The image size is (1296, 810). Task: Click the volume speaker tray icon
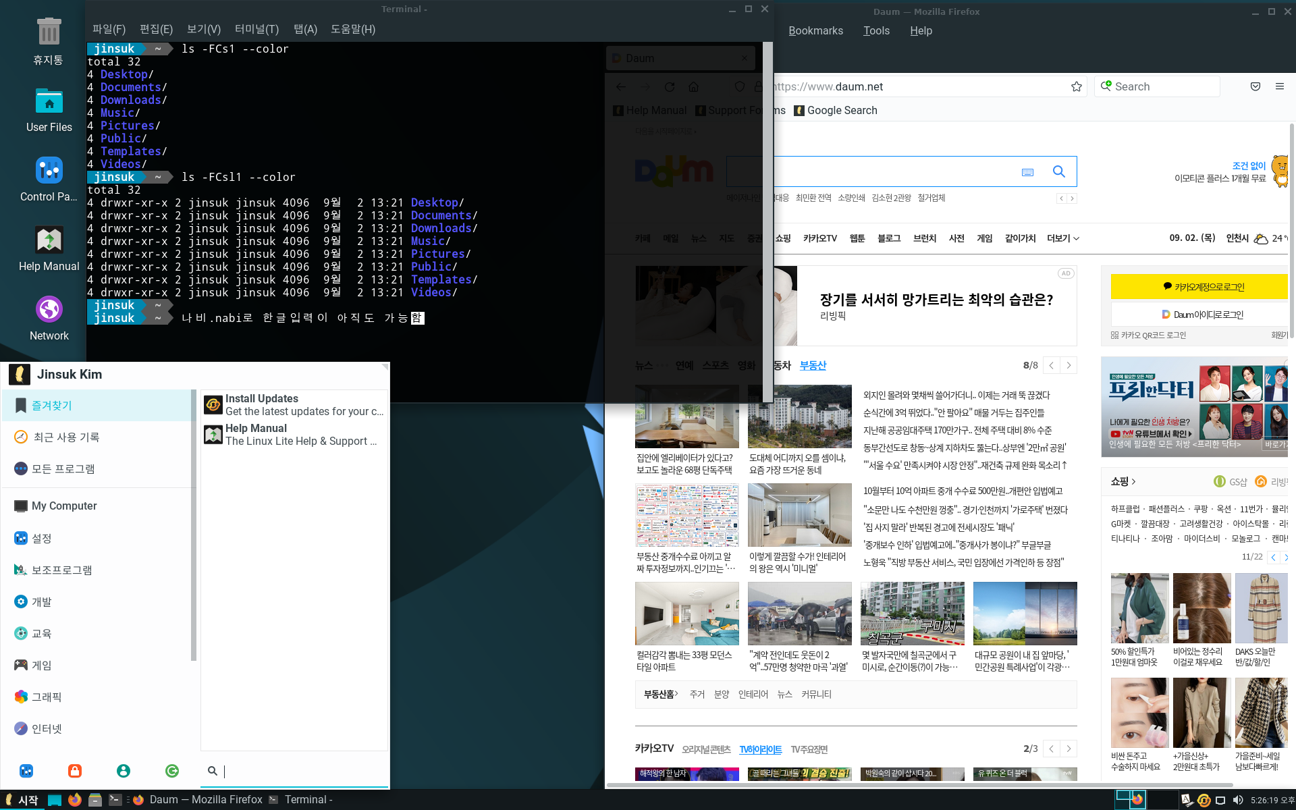[1237, 801]
